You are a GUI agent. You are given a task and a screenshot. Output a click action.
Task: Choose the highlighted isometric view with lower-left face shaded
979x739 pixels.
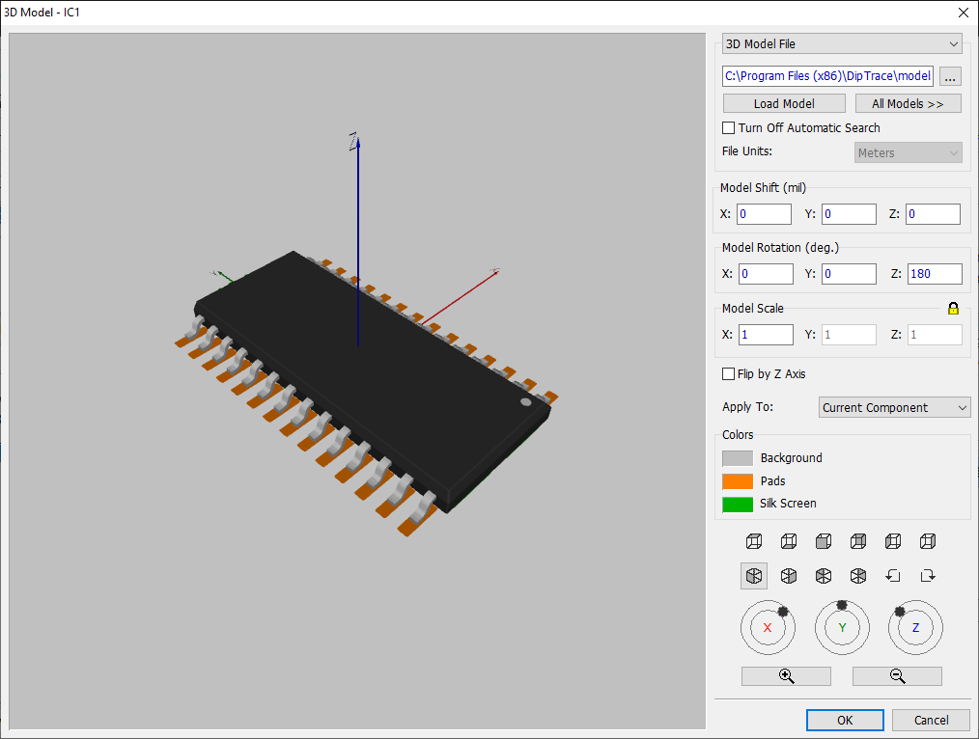click(754, 576)
